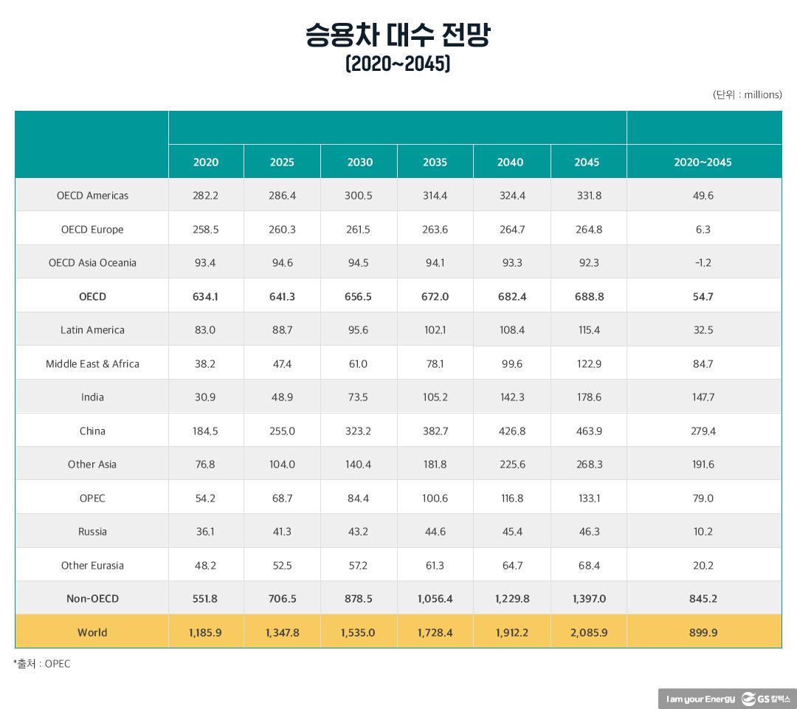Click the 2020 column header
Image resolution: width=797 pixels, height=709 pixels.
(206, 161)
